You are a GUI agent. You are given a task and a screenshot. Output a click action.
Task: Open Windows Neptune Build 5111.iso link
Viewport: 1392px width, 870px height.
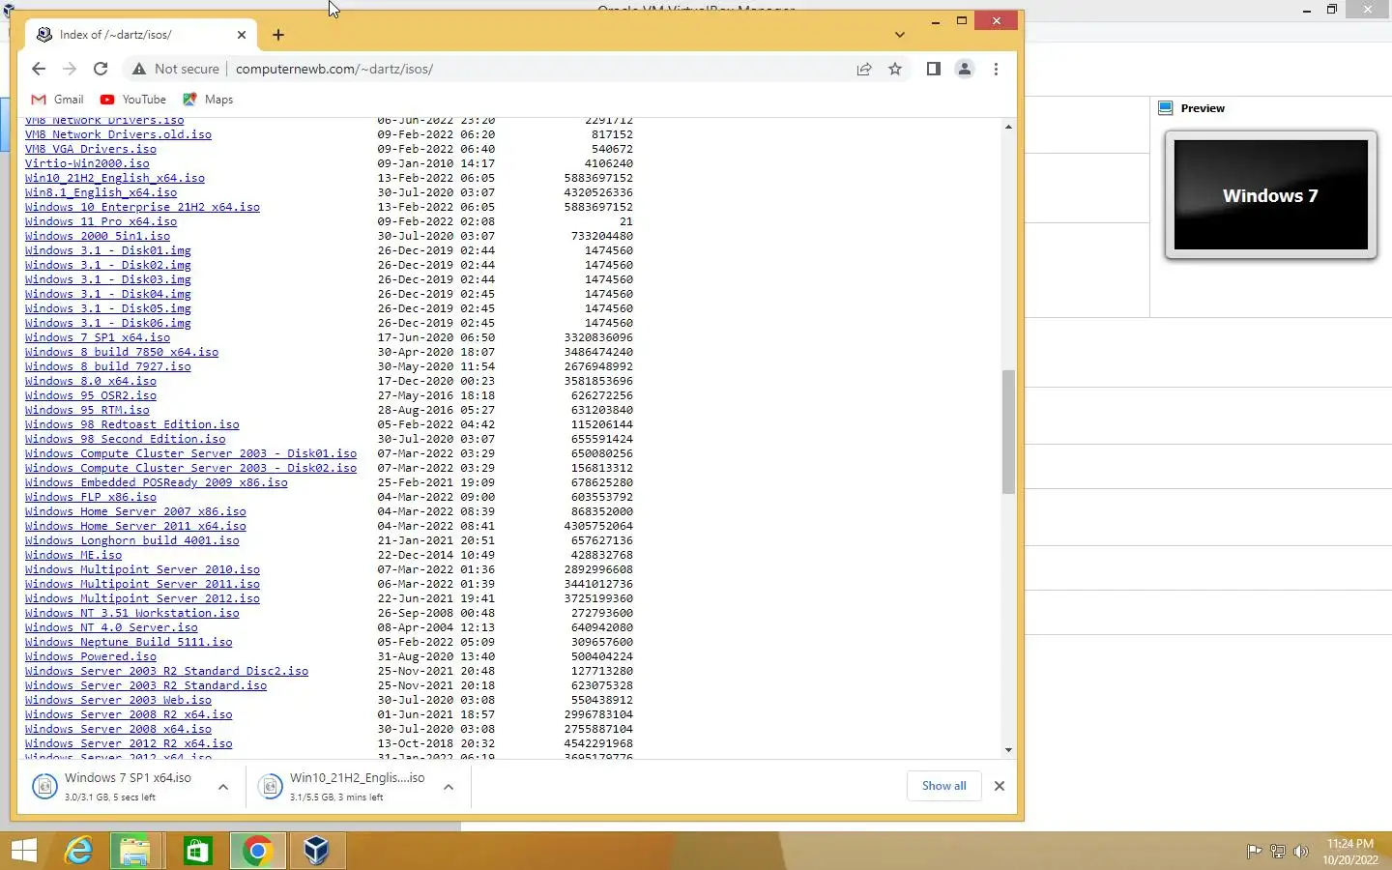pyautogui.click(x=129, y=642)
